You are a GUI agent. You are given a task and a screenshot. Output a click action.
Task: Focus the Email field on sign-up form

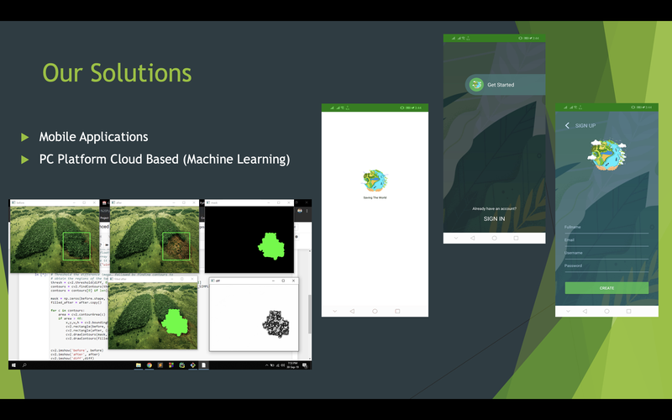[606, 241]
